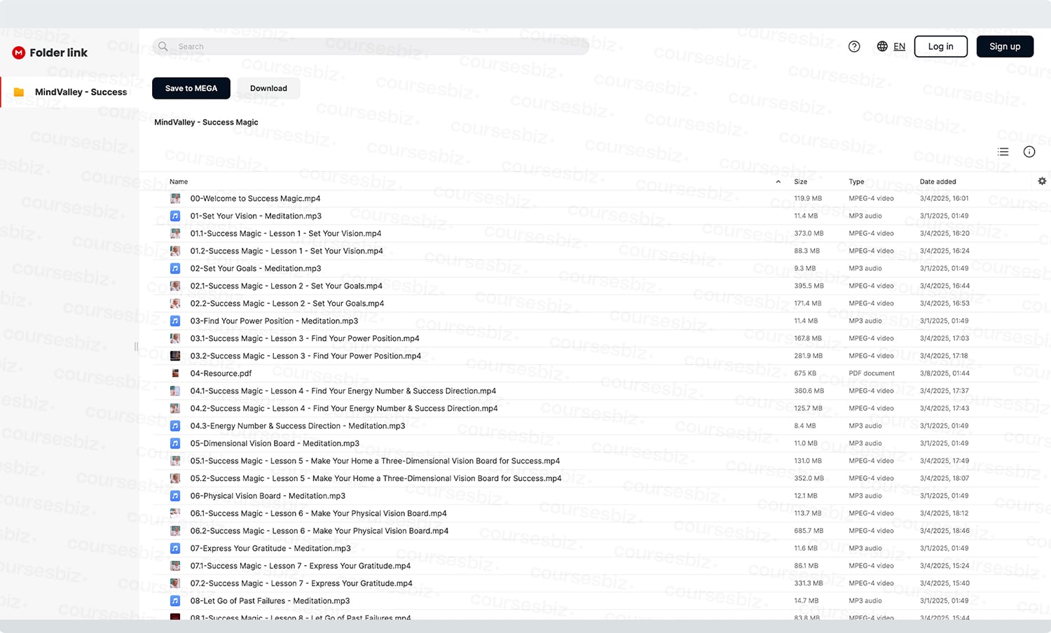The width and height of the screenshot is (1051, 633).
Task: Click date 3/8/2025, 01:44
Action: coord(944,373)
